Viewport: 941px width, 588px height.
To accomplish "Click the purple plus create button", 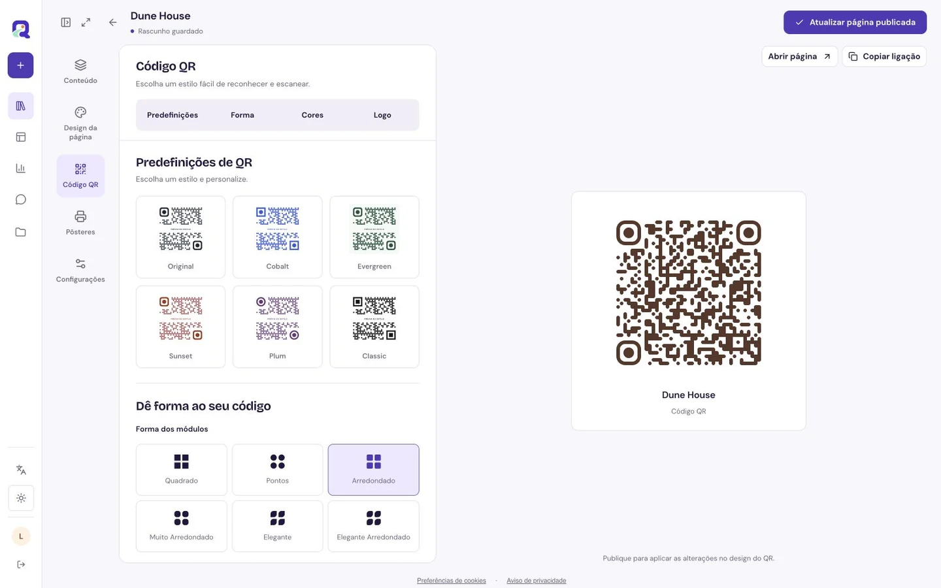I will (x=20, y=65).
